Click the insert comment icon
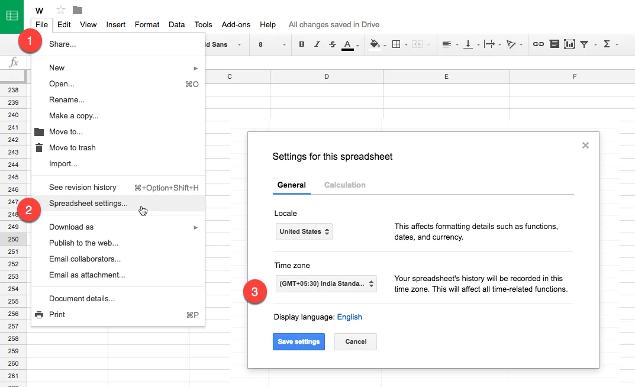 coord(554,44)
